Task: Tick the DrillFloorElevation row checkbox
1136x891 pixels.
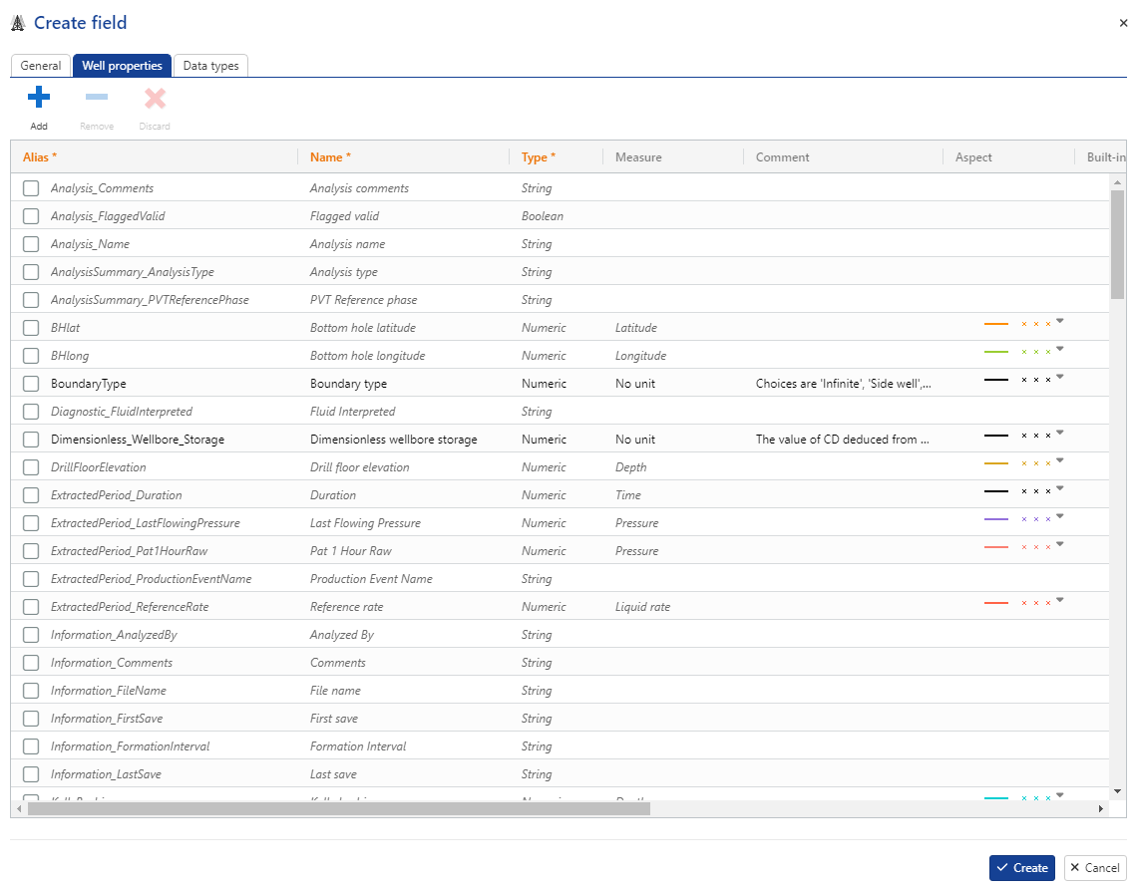Action: pyautogui.click(x=31, y=467)
